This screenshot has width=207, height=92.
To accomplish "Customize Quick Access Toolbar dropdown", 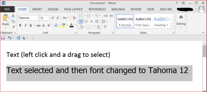I will point(33,38).
